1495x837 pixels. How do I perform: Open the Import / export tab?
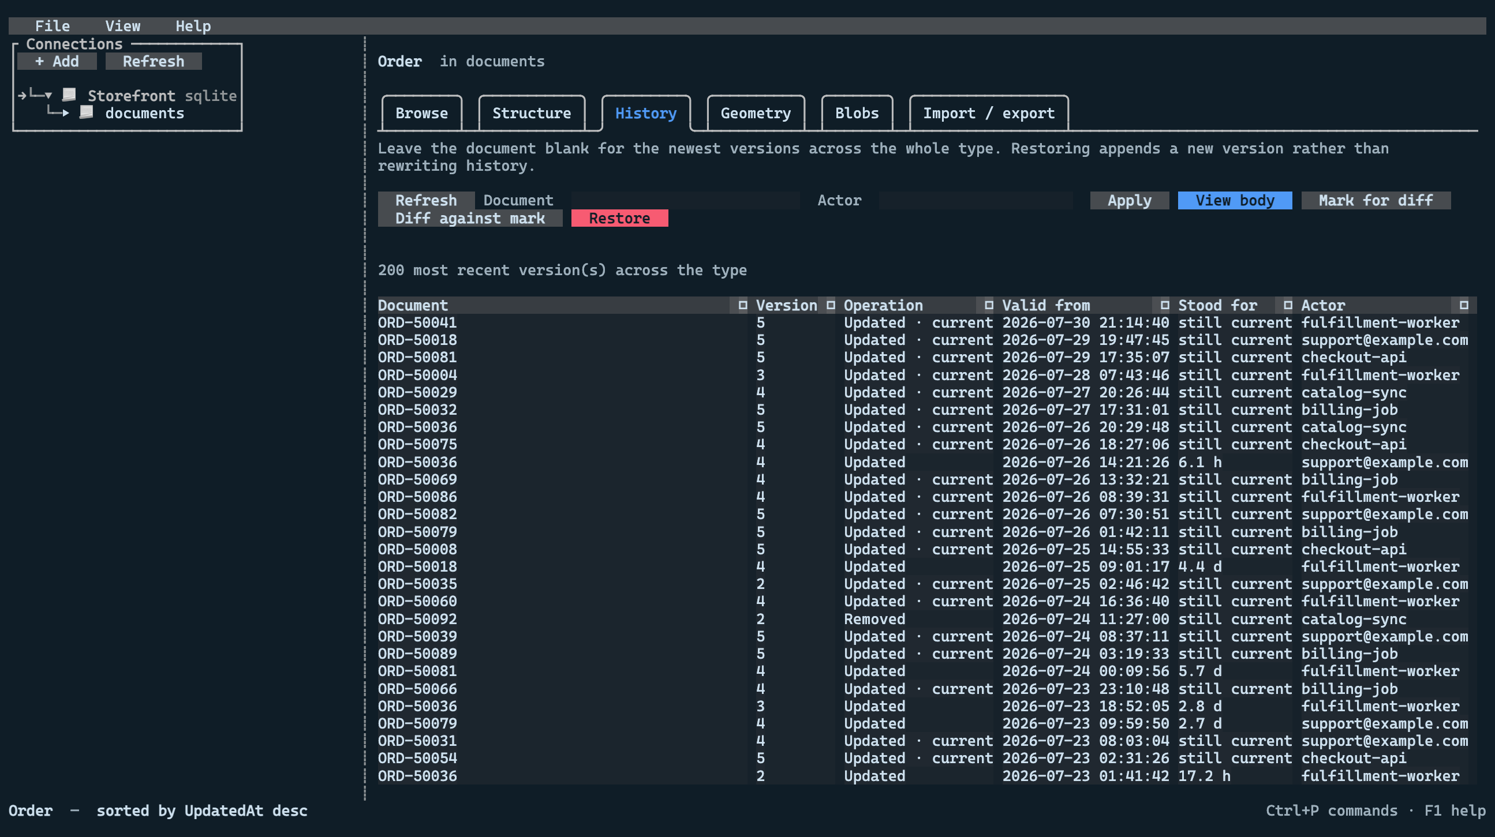point(989,113)
